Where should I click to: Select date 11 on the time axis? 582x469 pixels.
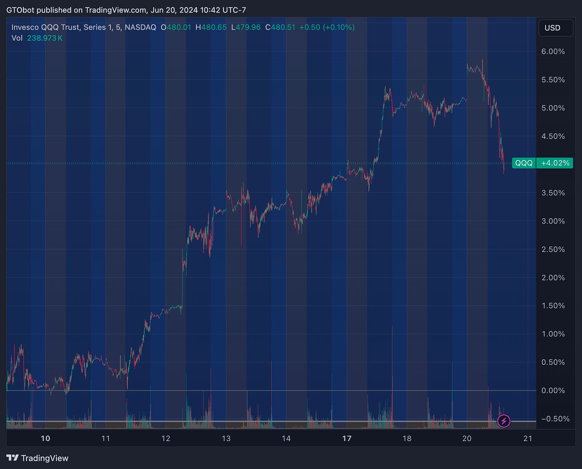106,439
